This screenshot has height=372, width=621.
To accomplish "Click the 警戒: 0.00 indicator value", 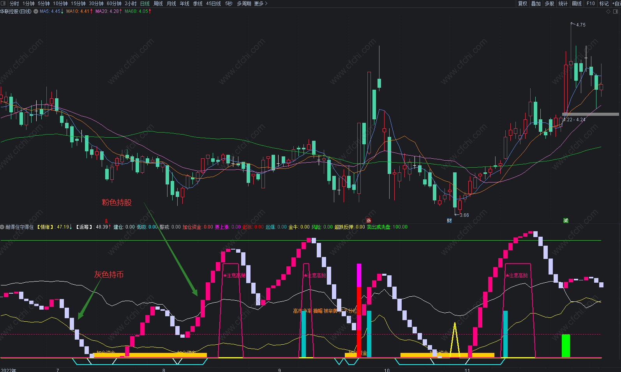I will (x=170, y=227).
